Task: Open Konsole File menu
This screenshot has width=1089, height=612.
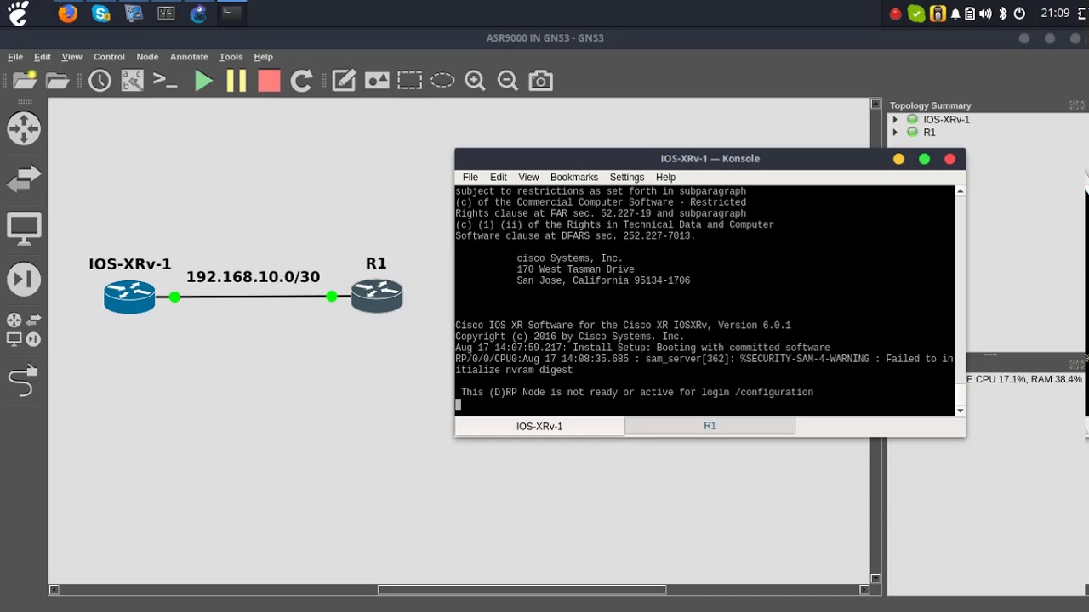Action: point(470,177)
